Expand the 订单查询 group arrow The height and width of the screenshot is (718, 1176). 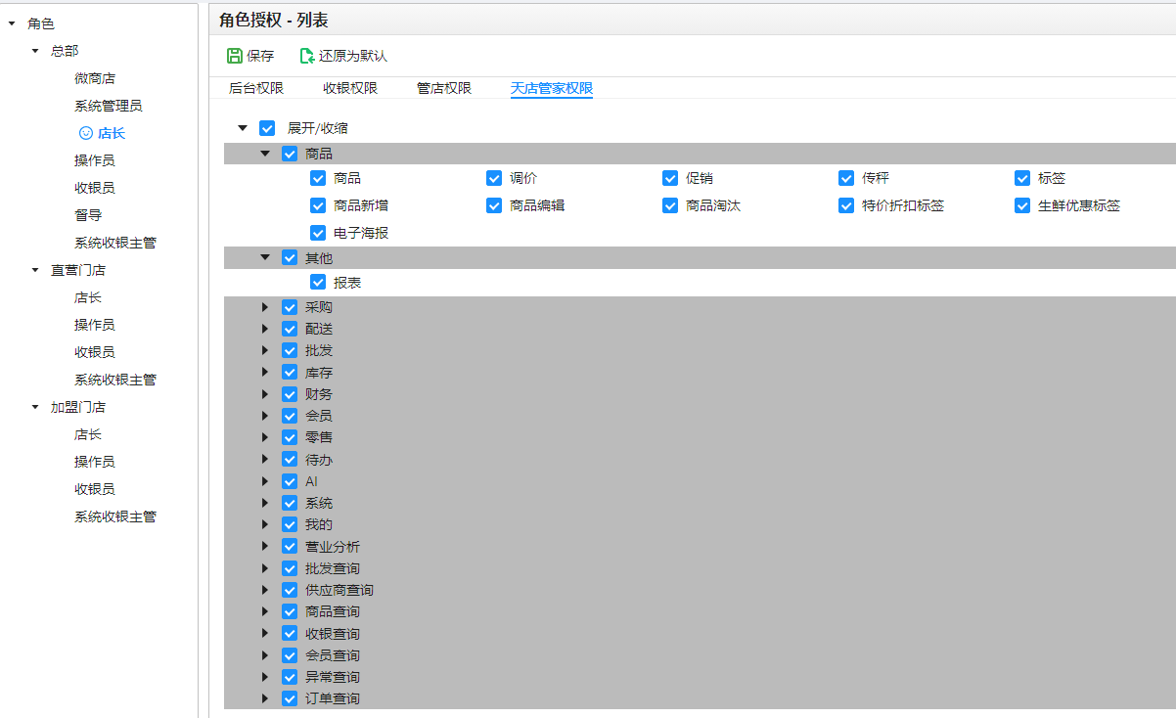(264, 698)
